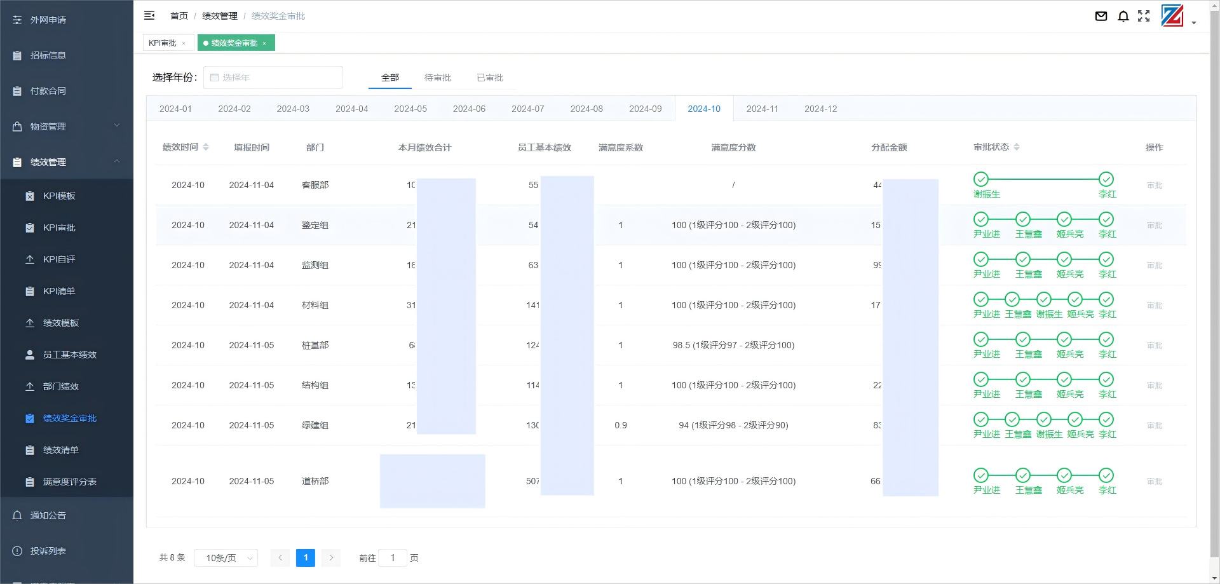Open the 首页 breadcrumb link
This screenshot has width=1220, height=584.
click(179, 15)
